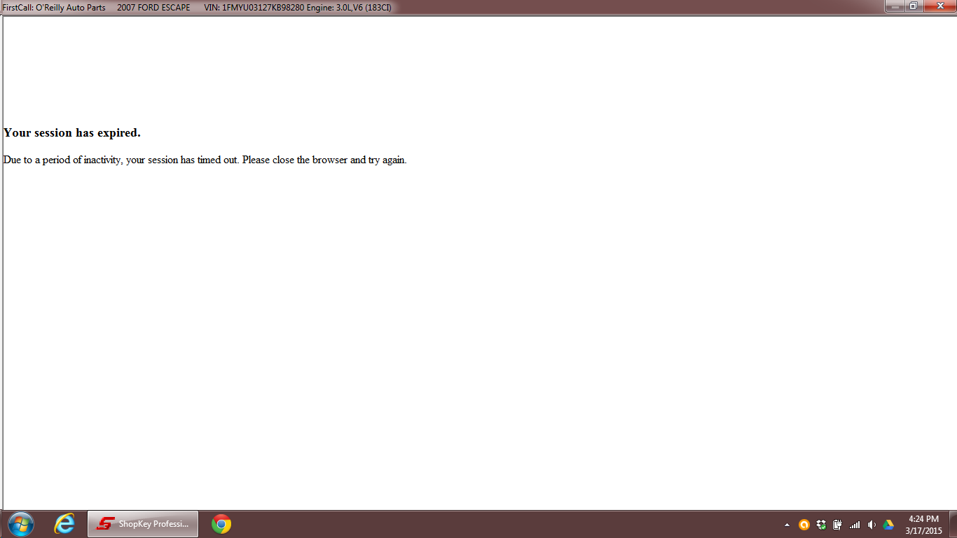
Task: Minimize the FirstCall window
Action: 895,6
